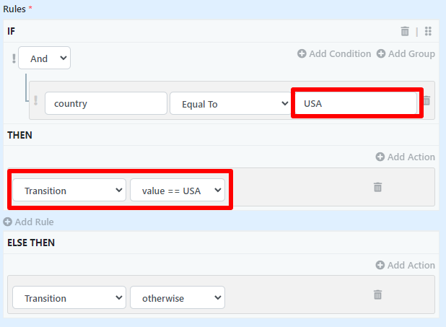446x327 pixels.
Task: Delete the ELSE THEN action with trash icon
Action: 377,295
